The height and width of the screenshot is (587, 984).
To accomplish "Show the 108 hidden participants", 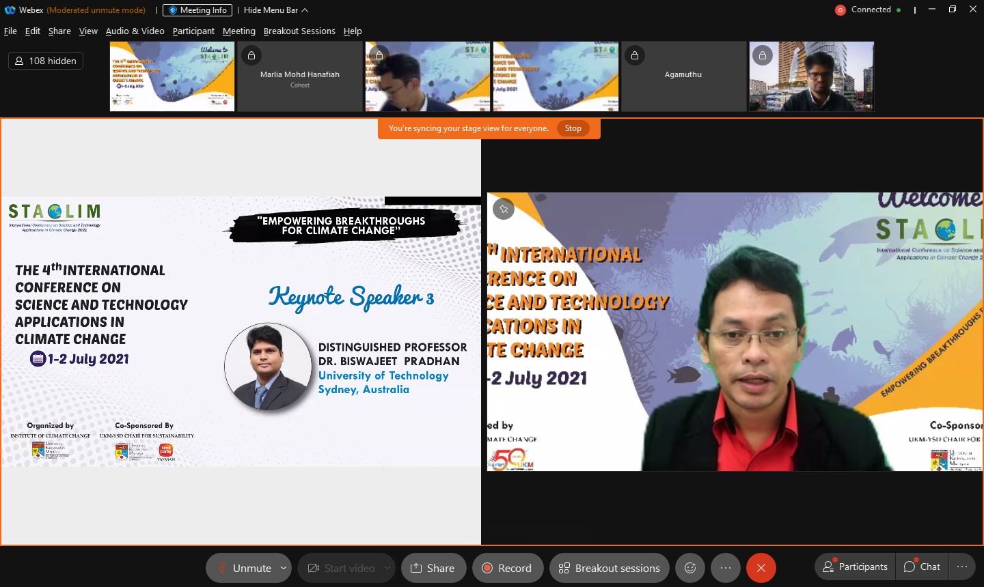I will tap(46, 61).
